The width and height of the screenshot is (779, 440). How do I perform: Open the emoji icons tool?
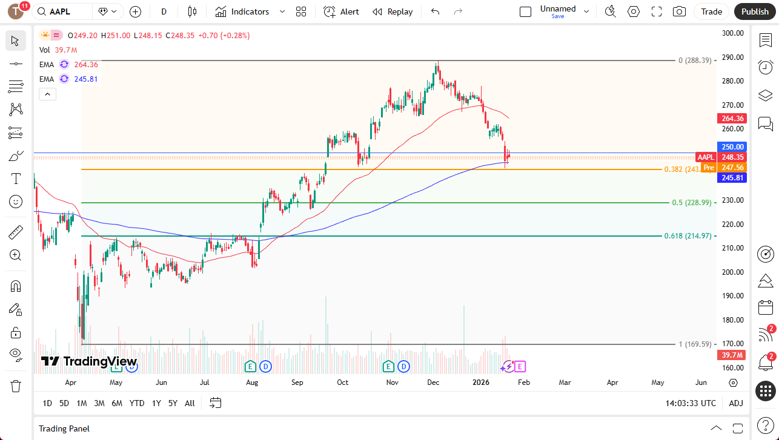pos(16,202)
